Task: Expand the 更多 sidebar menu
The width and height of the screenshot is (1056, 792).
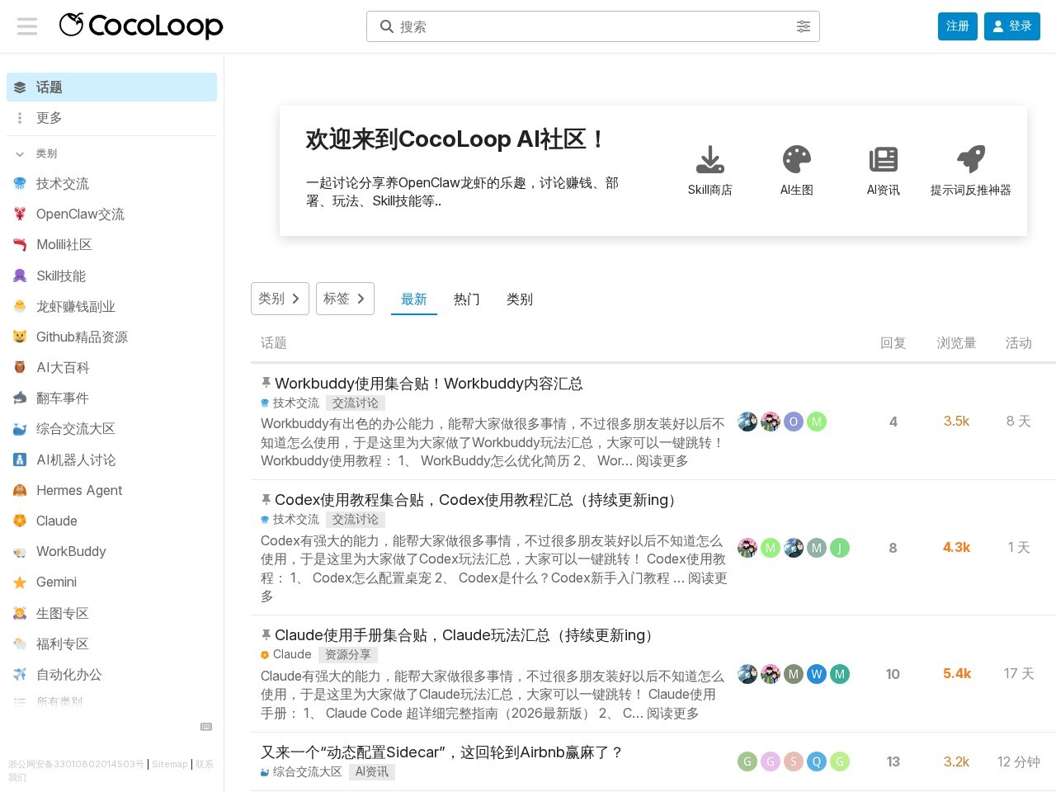Action: tap(111, 118)
